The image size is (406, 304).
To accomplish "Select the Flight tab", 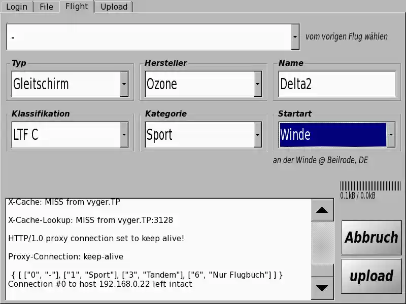I will tap(77, 7).
